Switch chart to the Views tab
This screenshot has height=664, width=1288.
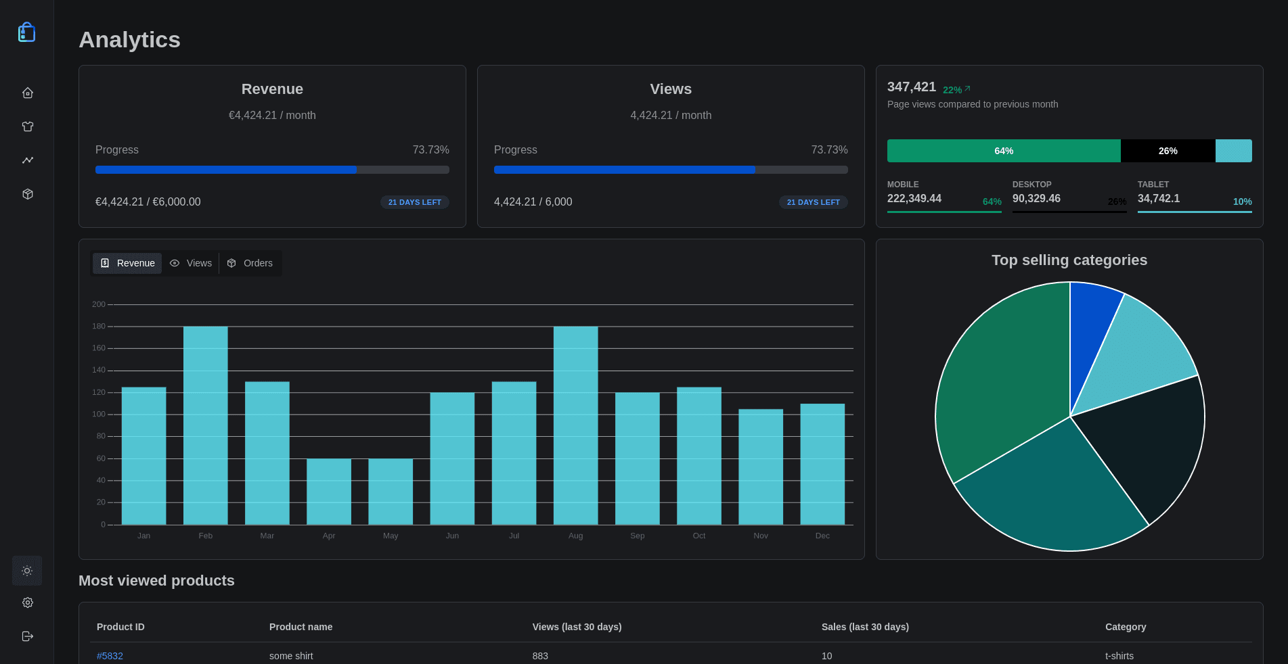[x=191, y=263]
